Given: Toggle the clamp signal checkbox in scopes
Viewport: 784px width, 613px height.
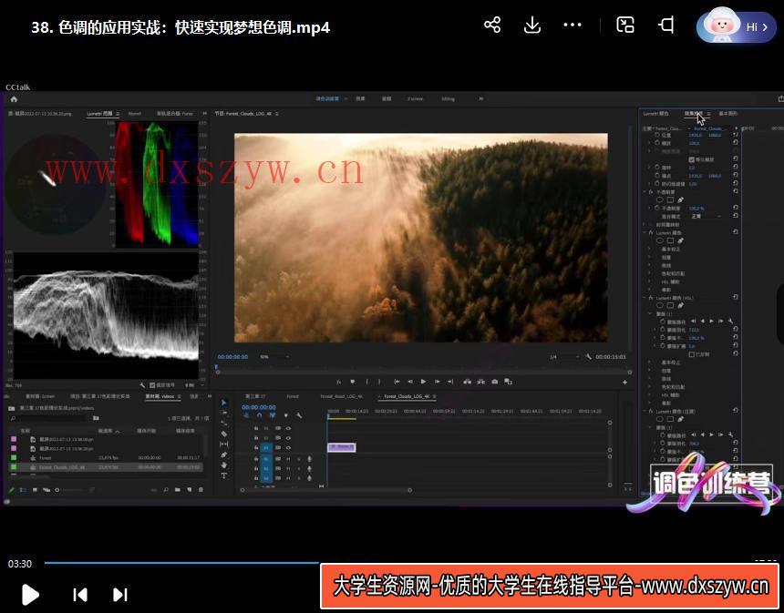Looking at the screenshot, I should point(152,385).
